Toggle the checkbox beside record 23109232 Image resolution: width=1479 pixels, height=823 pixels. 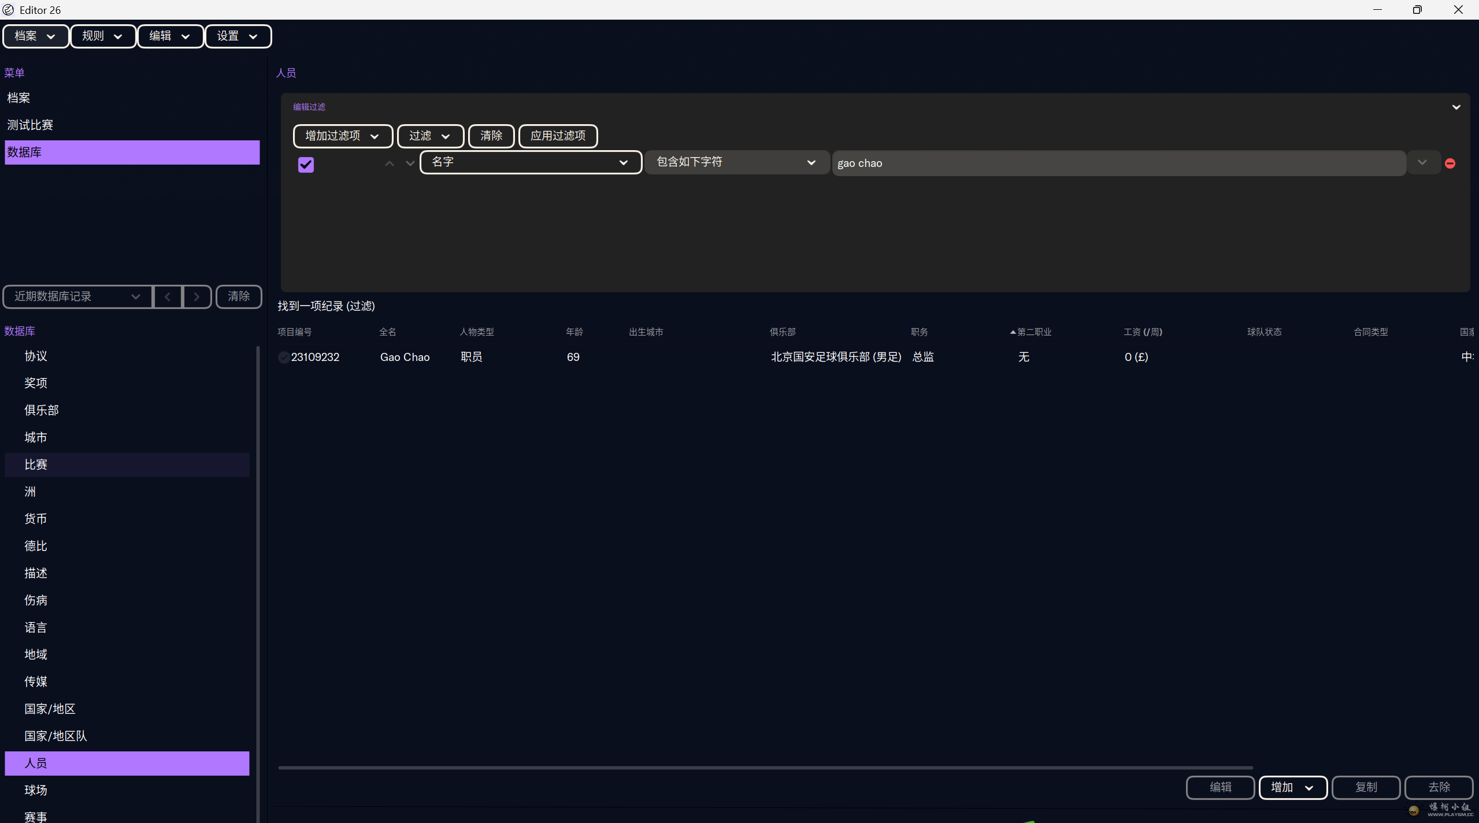pyautogui.click(x=283, y=357)
